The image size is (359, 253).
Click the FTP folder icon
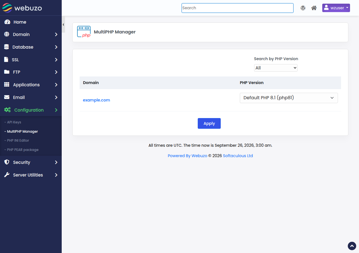click(x=7, y=72)
